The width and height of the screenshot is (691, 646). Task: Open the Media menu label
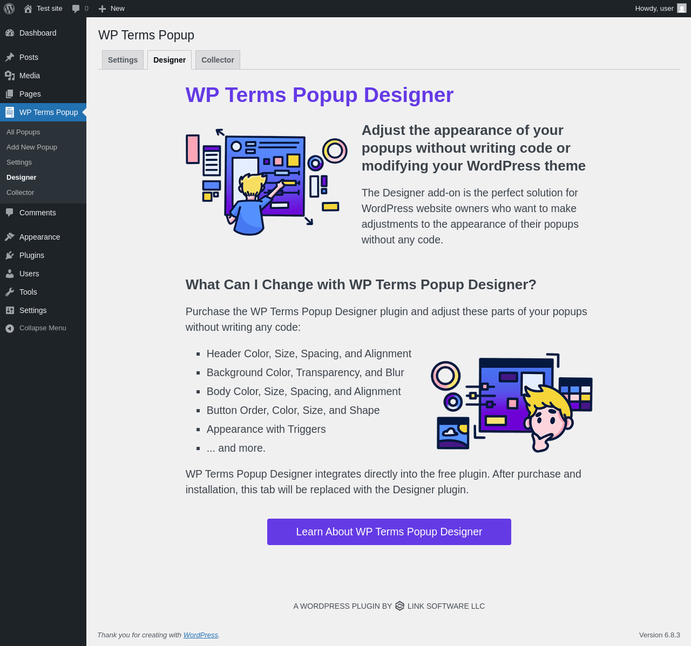coord(30,76)
